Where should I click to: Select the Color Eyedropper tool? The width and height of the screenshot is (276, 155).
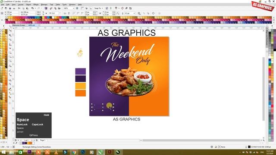tap(10, 89)
